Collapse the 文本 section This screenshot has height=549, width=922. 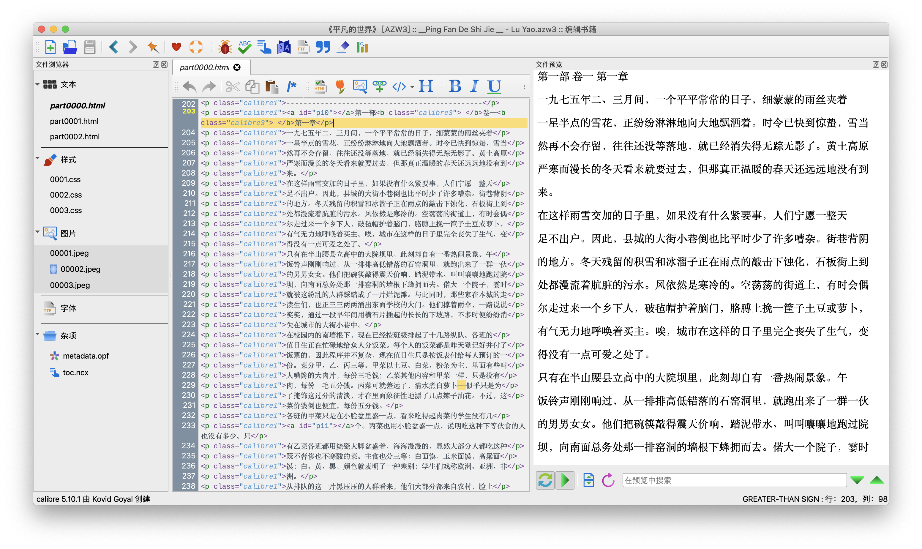point(37,84)
